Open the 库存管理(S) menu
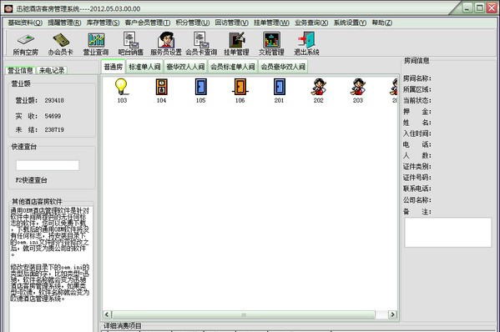The image size is (500, 332). [x=103, y=23]
